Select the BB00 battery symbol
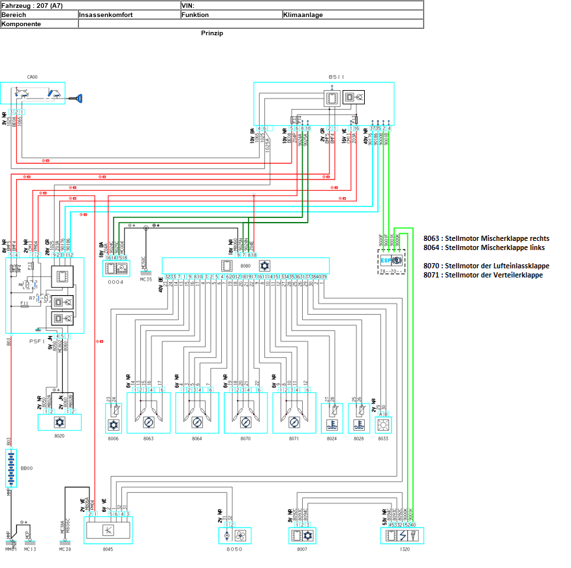The width and height of the screenshot is (571, 568). click(x=10, y=468)
